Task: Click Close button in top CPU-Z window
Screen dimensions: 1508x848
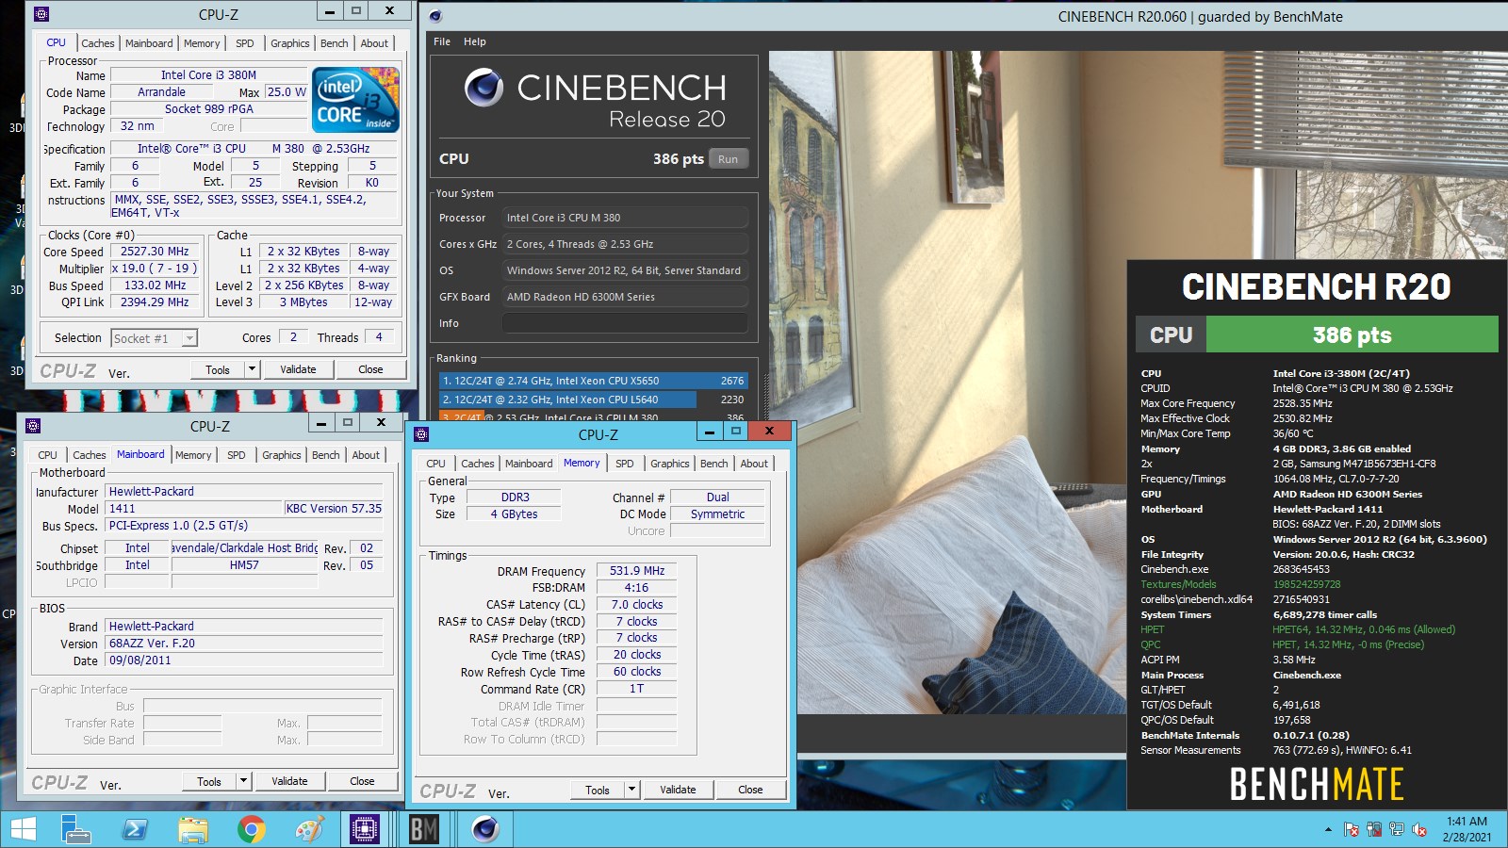Action: pos(370,369)
